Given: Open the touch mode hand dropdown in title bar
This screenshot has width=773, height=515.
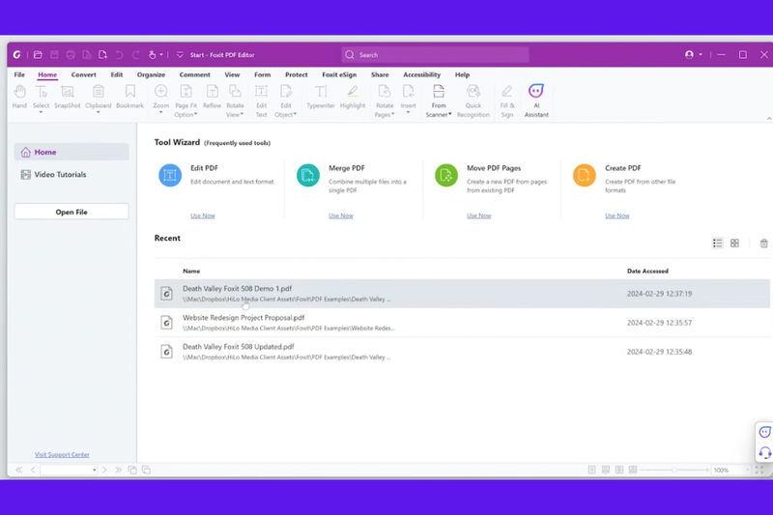Looking at the screenshot, I should click(x=161, y=55).
